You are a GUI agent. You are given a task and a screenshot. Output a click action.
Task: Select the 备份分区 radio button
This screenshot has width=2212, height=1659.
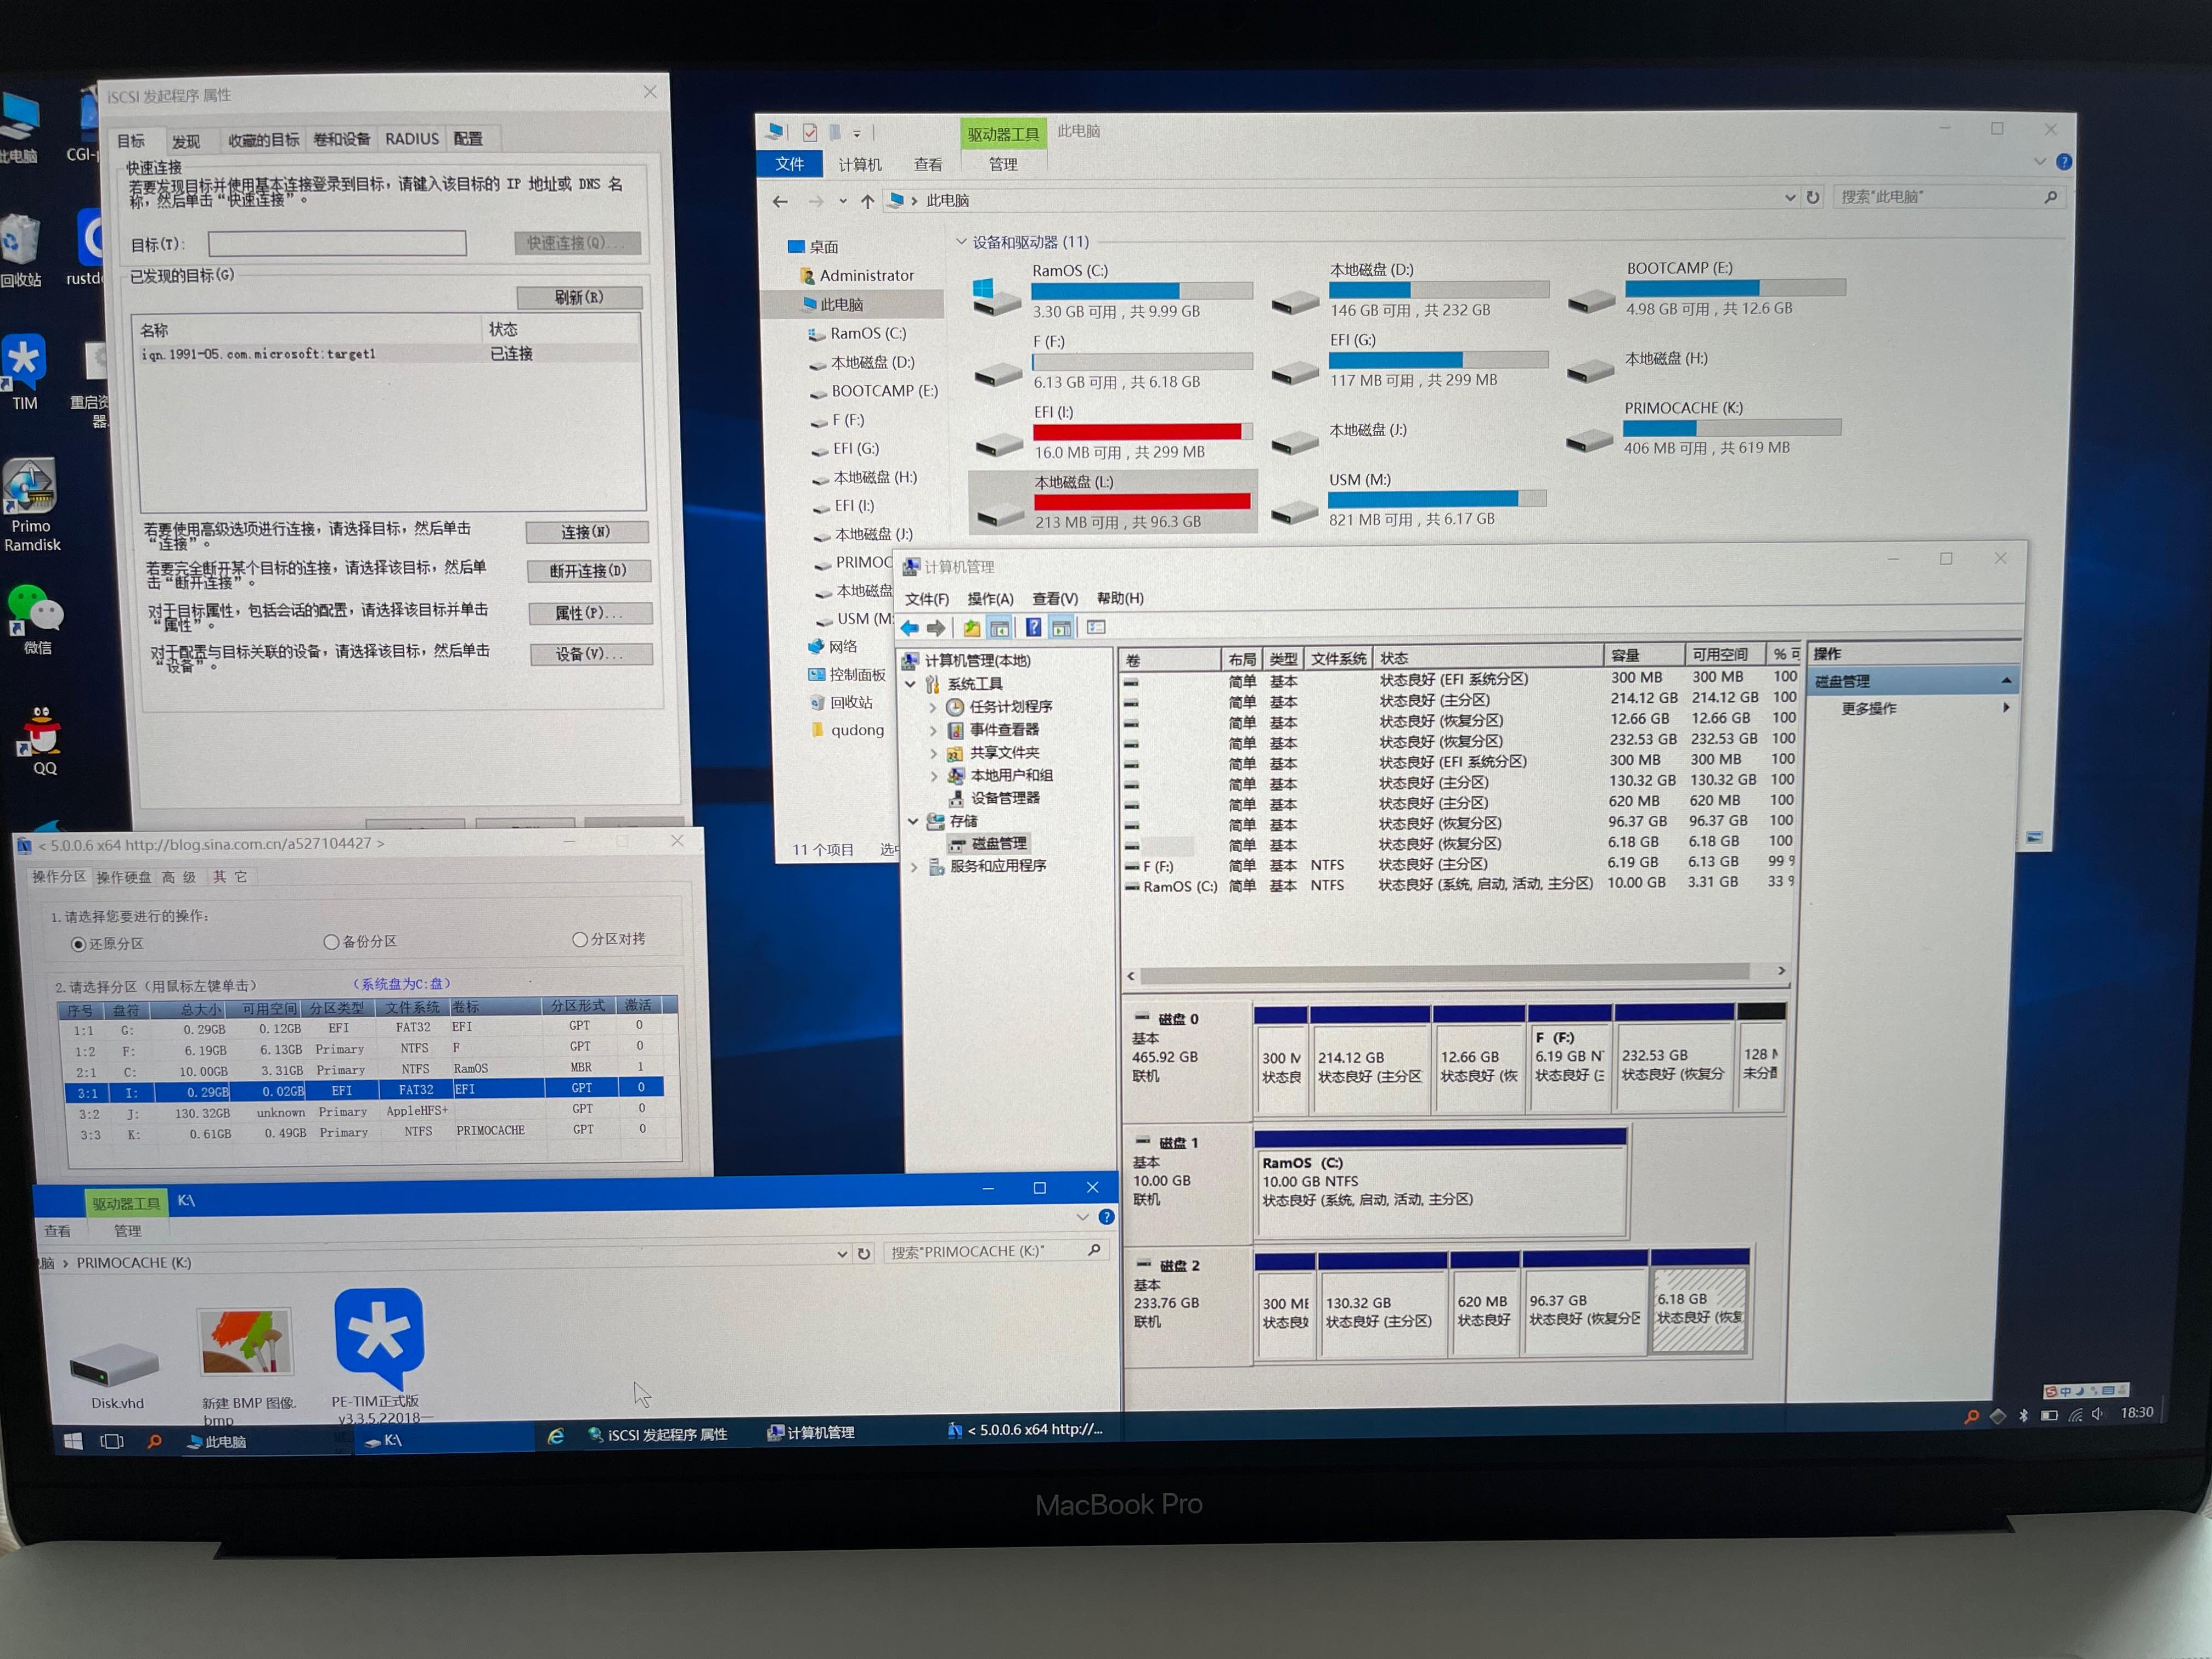[x=331, y=941]
